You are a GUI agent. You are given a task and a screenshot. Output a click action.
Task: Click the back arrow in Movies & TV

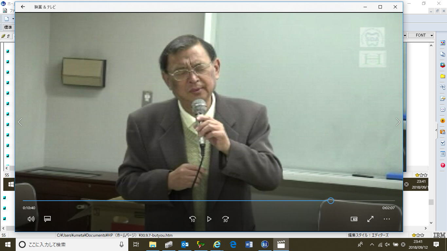click(23, 7)
